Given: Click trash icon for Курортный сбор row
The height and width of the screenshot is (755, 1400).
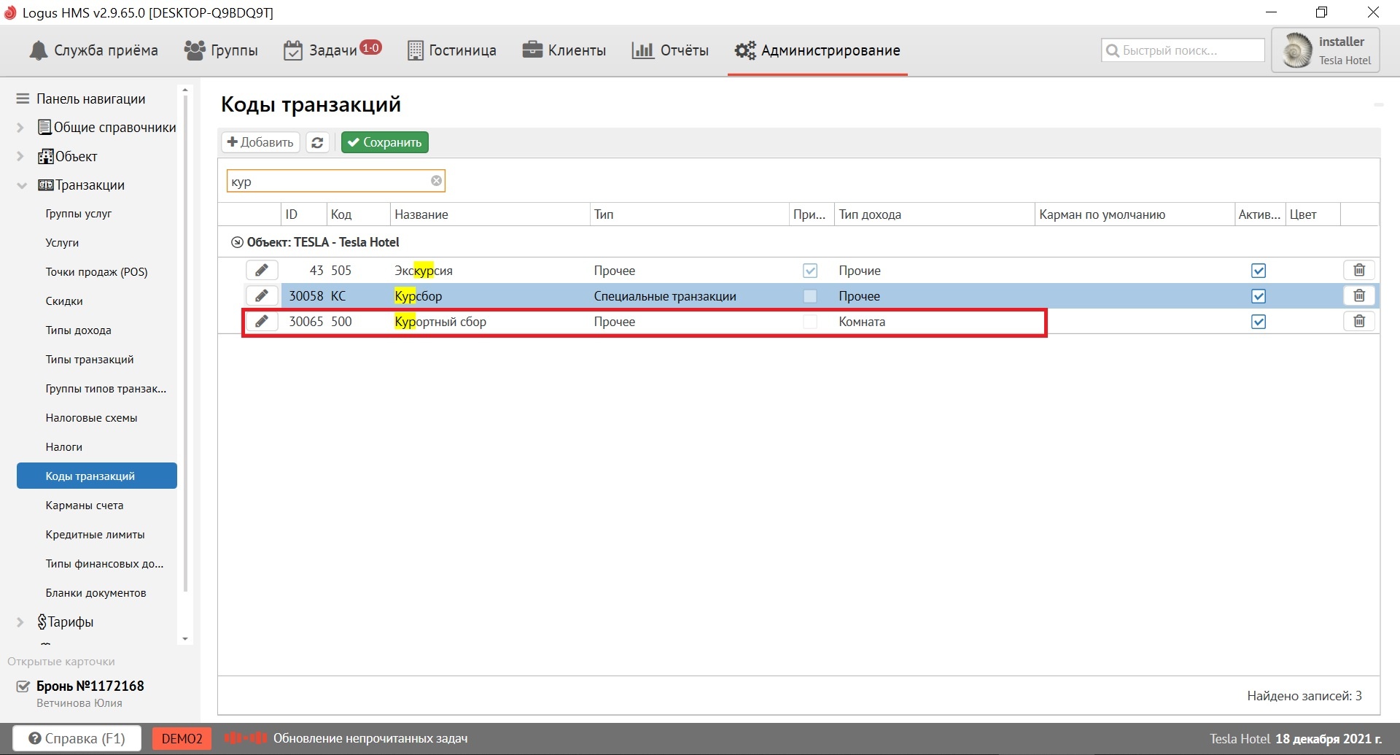Looking at the screenshot, I should pyautogui.click(x=1359, y=322).
